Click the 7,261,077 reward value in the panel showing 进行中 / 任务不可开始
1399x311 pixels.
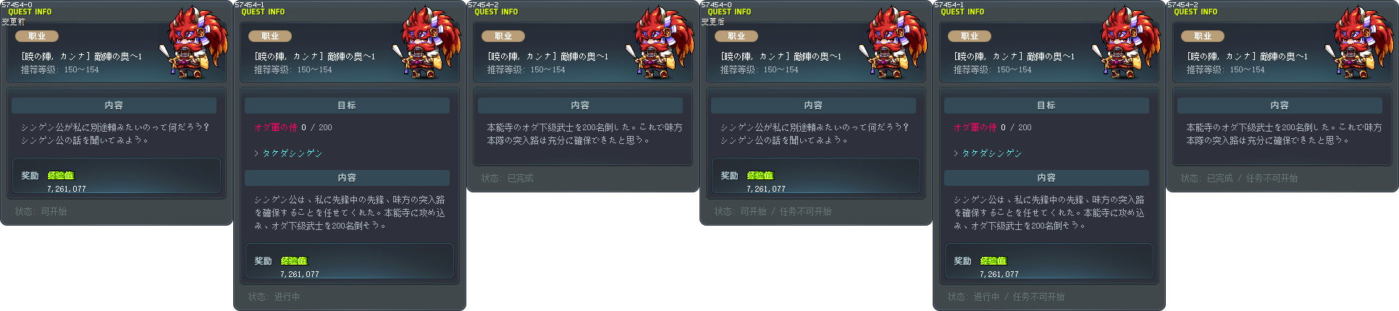pyautogui.click(x=999, y=274)
